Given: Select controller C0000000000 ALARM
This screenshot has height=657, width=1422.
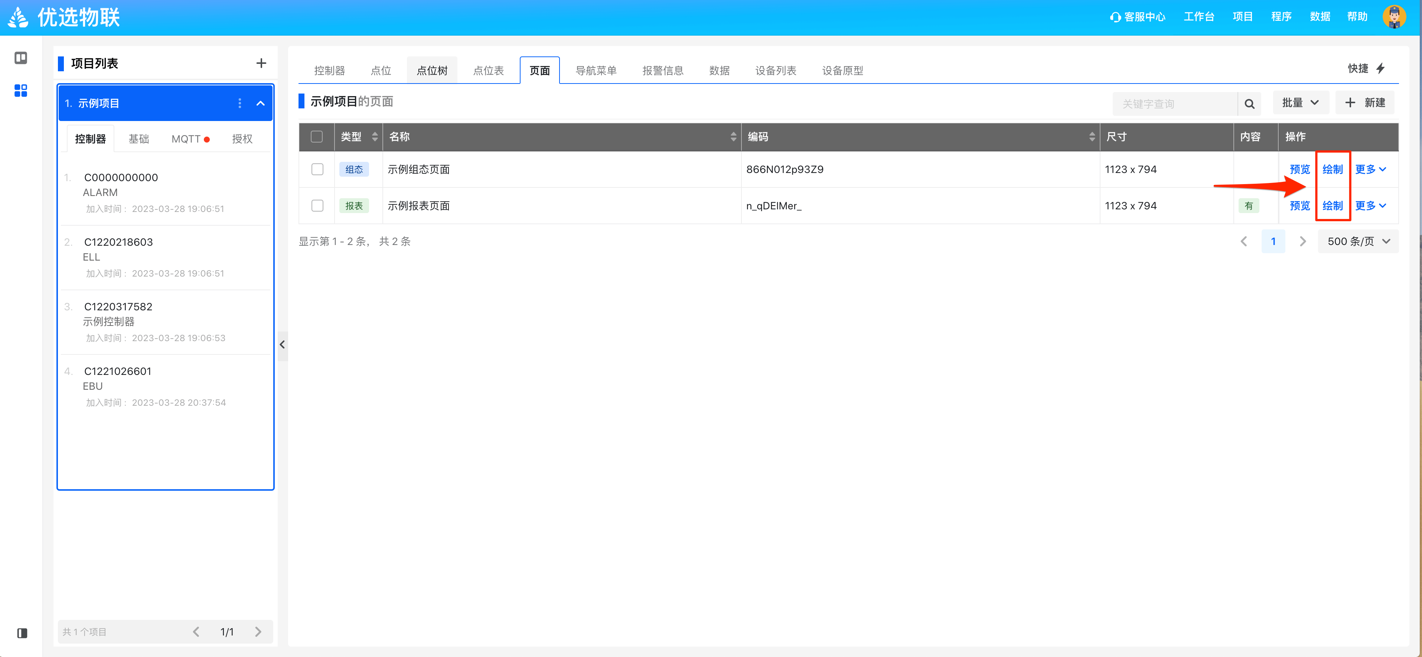Looking at the screenshot, I should pyautogui.click(x=165, y=193).
